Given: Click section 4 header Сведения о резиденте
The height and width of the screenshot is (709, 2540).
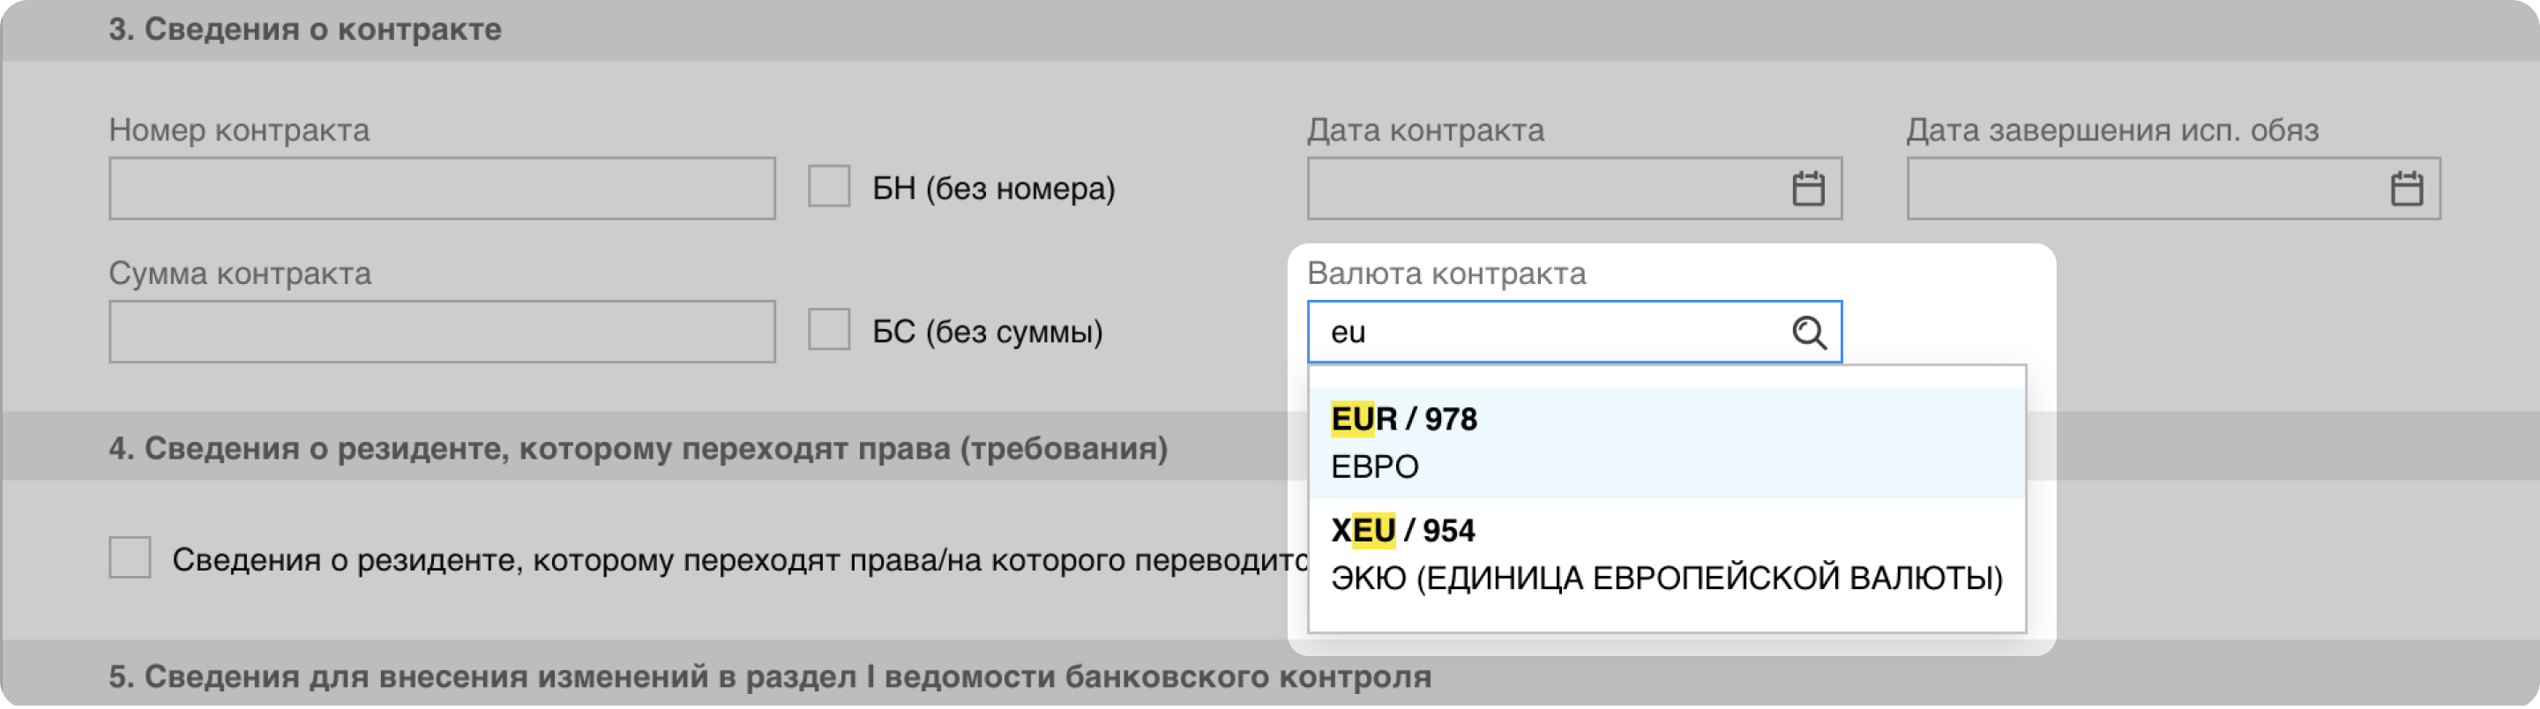Looking at the screenshot, I should (638, 449).
